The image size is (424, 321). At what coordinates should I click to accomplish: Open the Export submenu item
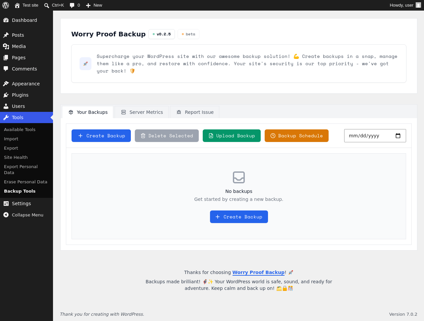[26, 148]
